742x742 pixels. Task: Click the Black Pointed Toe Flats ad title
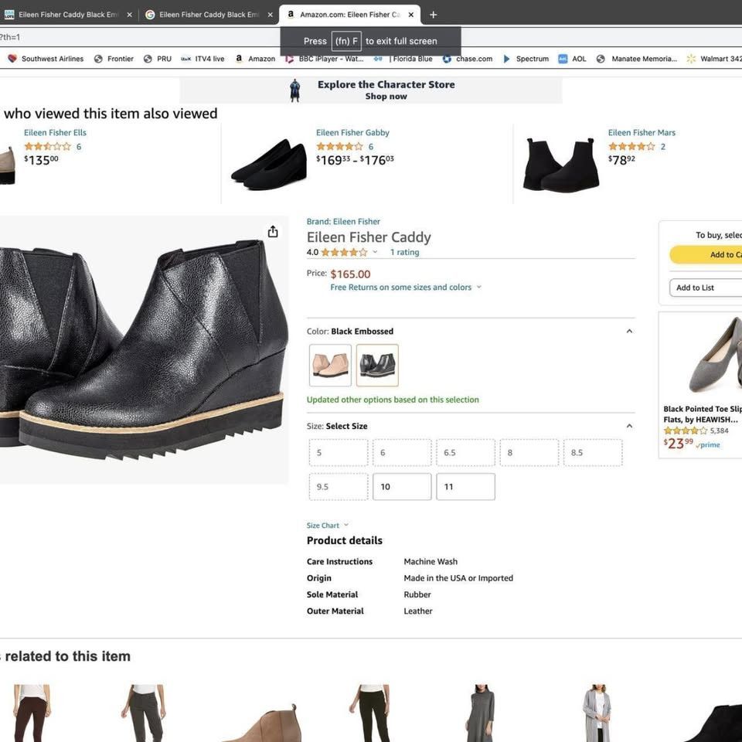coord(703,414)
